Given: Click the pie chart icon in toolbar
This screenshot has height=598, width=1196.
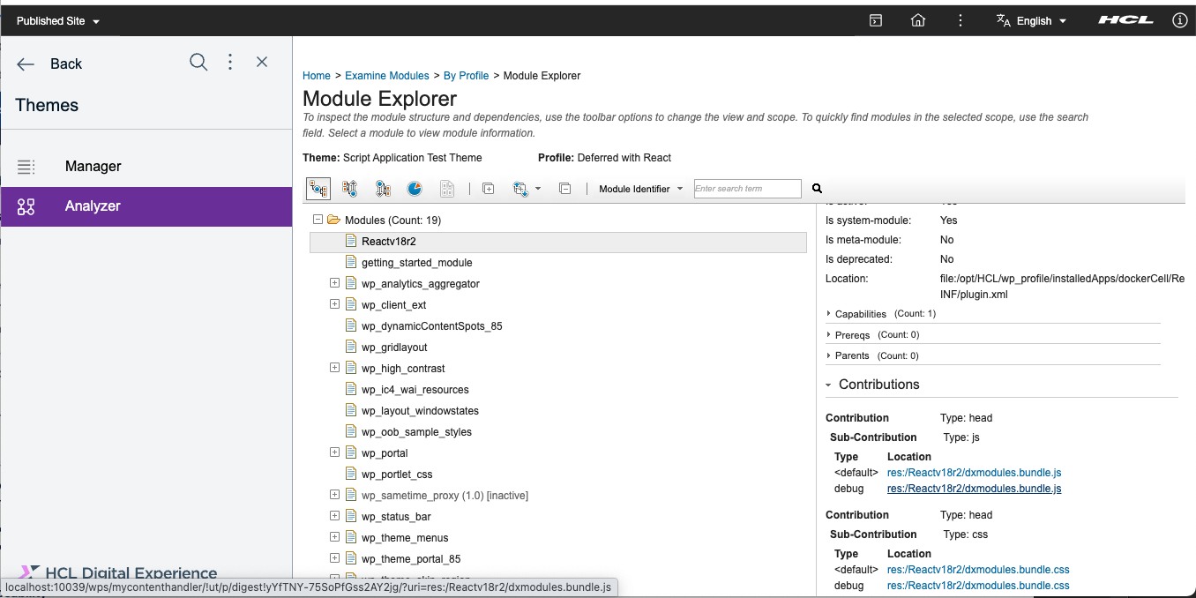Looking at the screenshot, I should 415,189.
